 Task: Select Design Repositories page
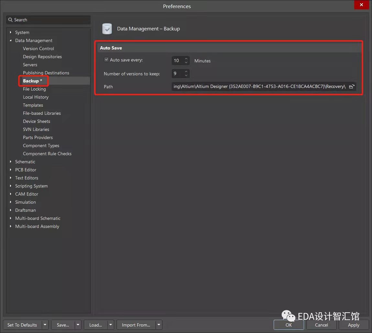click(42, 57)
